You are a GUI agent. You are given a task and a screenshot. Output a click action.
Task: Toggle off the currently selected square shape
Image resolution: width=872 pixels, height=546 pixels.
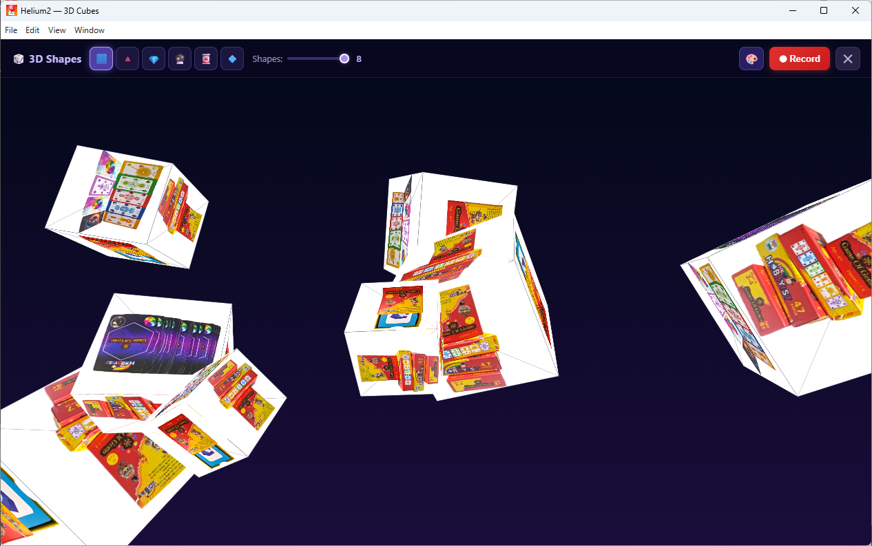101,59
